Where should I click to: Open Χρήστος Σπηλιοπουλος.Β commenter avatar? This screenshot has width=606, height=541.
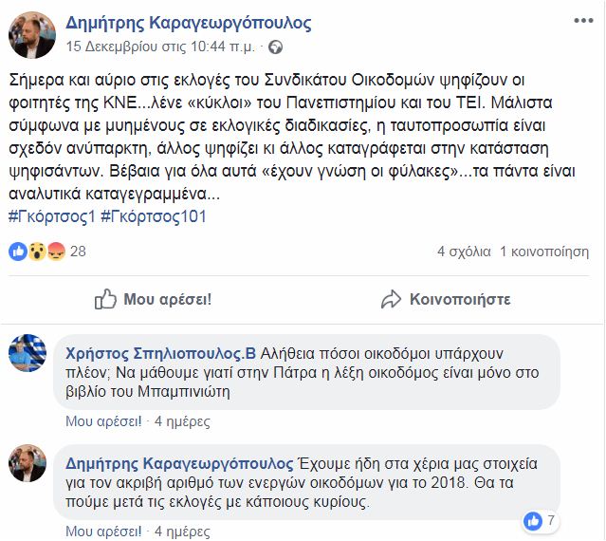tap(28, 353)
